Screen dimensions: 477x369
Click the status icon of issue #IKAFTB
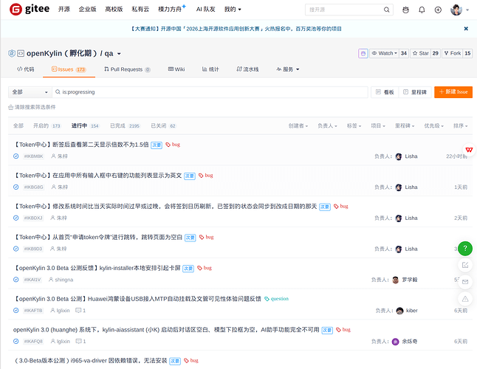pyautogui.click(x=16, y=311)
